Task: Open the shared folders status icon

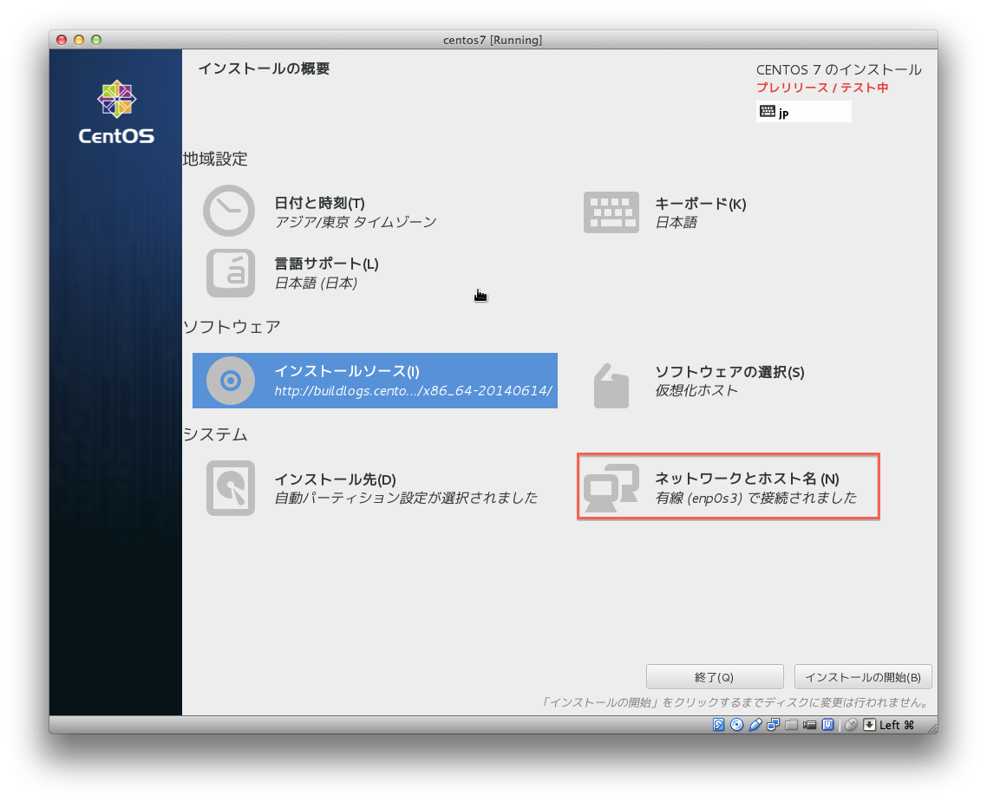Action: coord(789,725)
